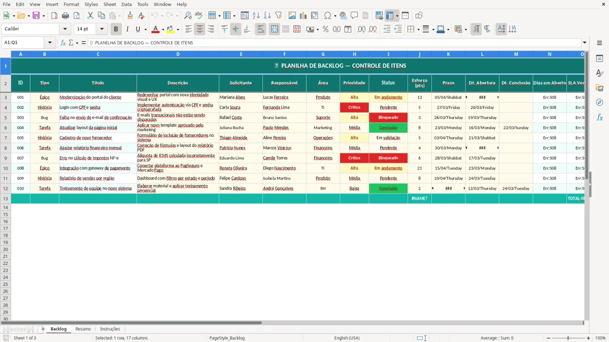
Task: Open the Data menu
Action: point(126,4)
